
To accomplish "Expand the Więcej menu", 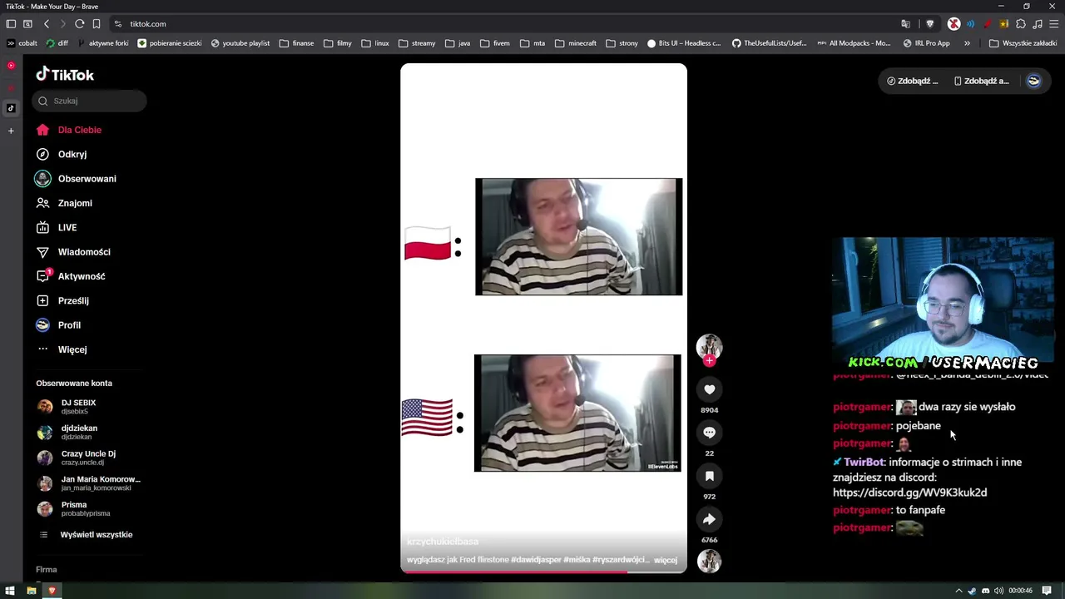I will pyautogui.click(x=62, y=349).
